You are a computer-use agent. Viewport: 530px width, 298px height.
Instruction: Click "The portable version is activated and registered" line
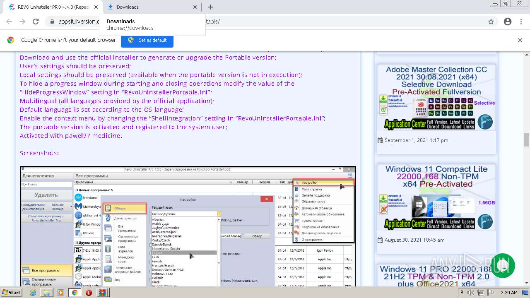pos(123,127)
